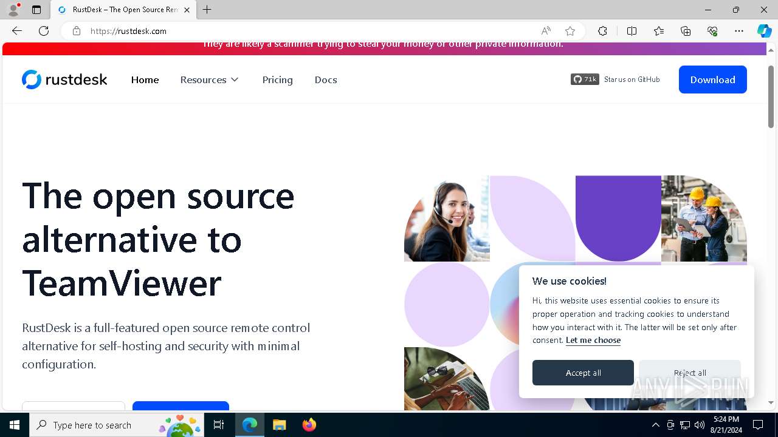Open a new browser tab
The height and width of the screenshot is (437, 778).
point(207,10)
